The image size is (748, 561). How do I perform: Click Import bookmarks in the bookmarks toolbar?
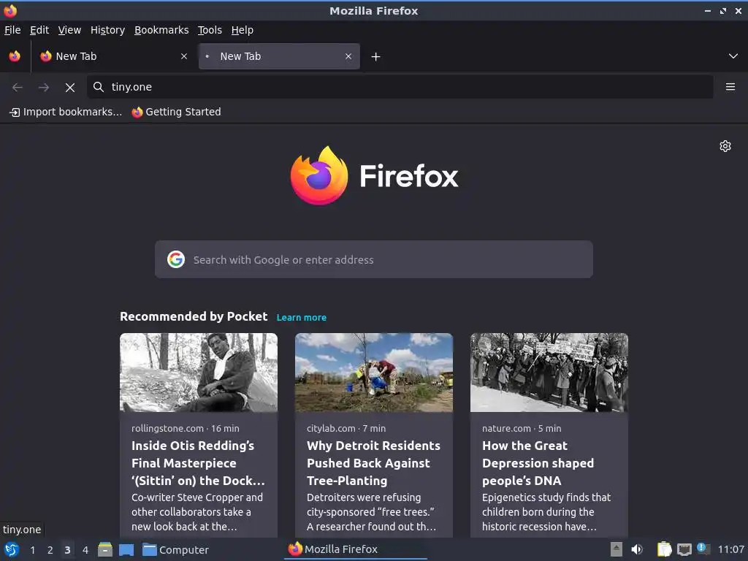66,112
